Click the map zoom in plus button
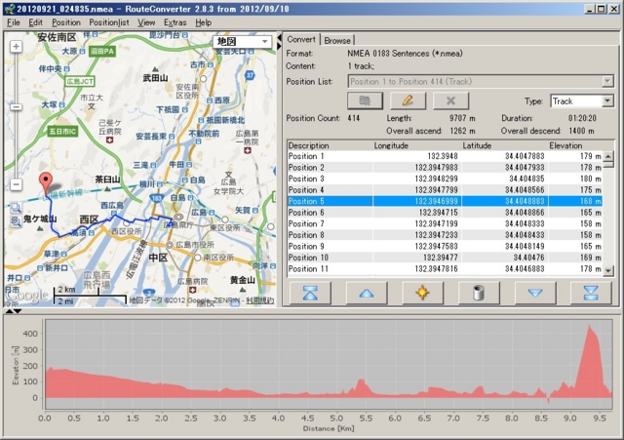Screen dimensions: 624x440 [16, 47]
